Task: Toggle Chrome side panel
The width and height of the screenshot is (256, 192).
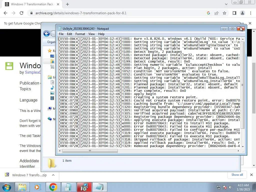Action: [x=234, y=13]
